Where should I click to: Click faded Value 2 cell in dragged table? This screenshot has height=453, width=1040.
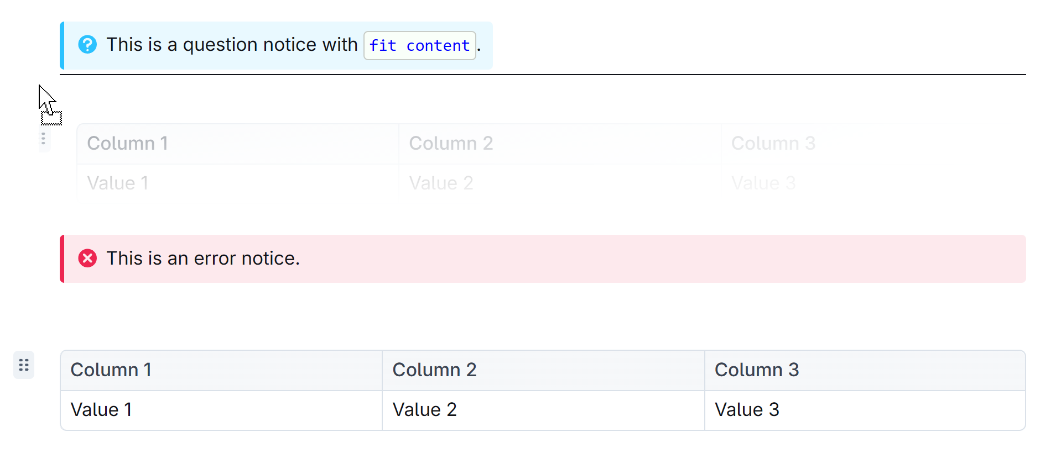(x=560, y=182)
